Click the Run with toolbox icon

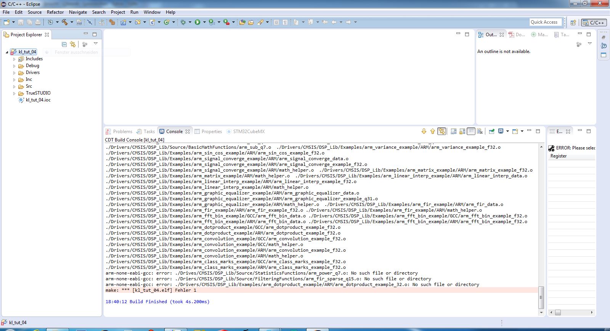[x=226, y=22]
